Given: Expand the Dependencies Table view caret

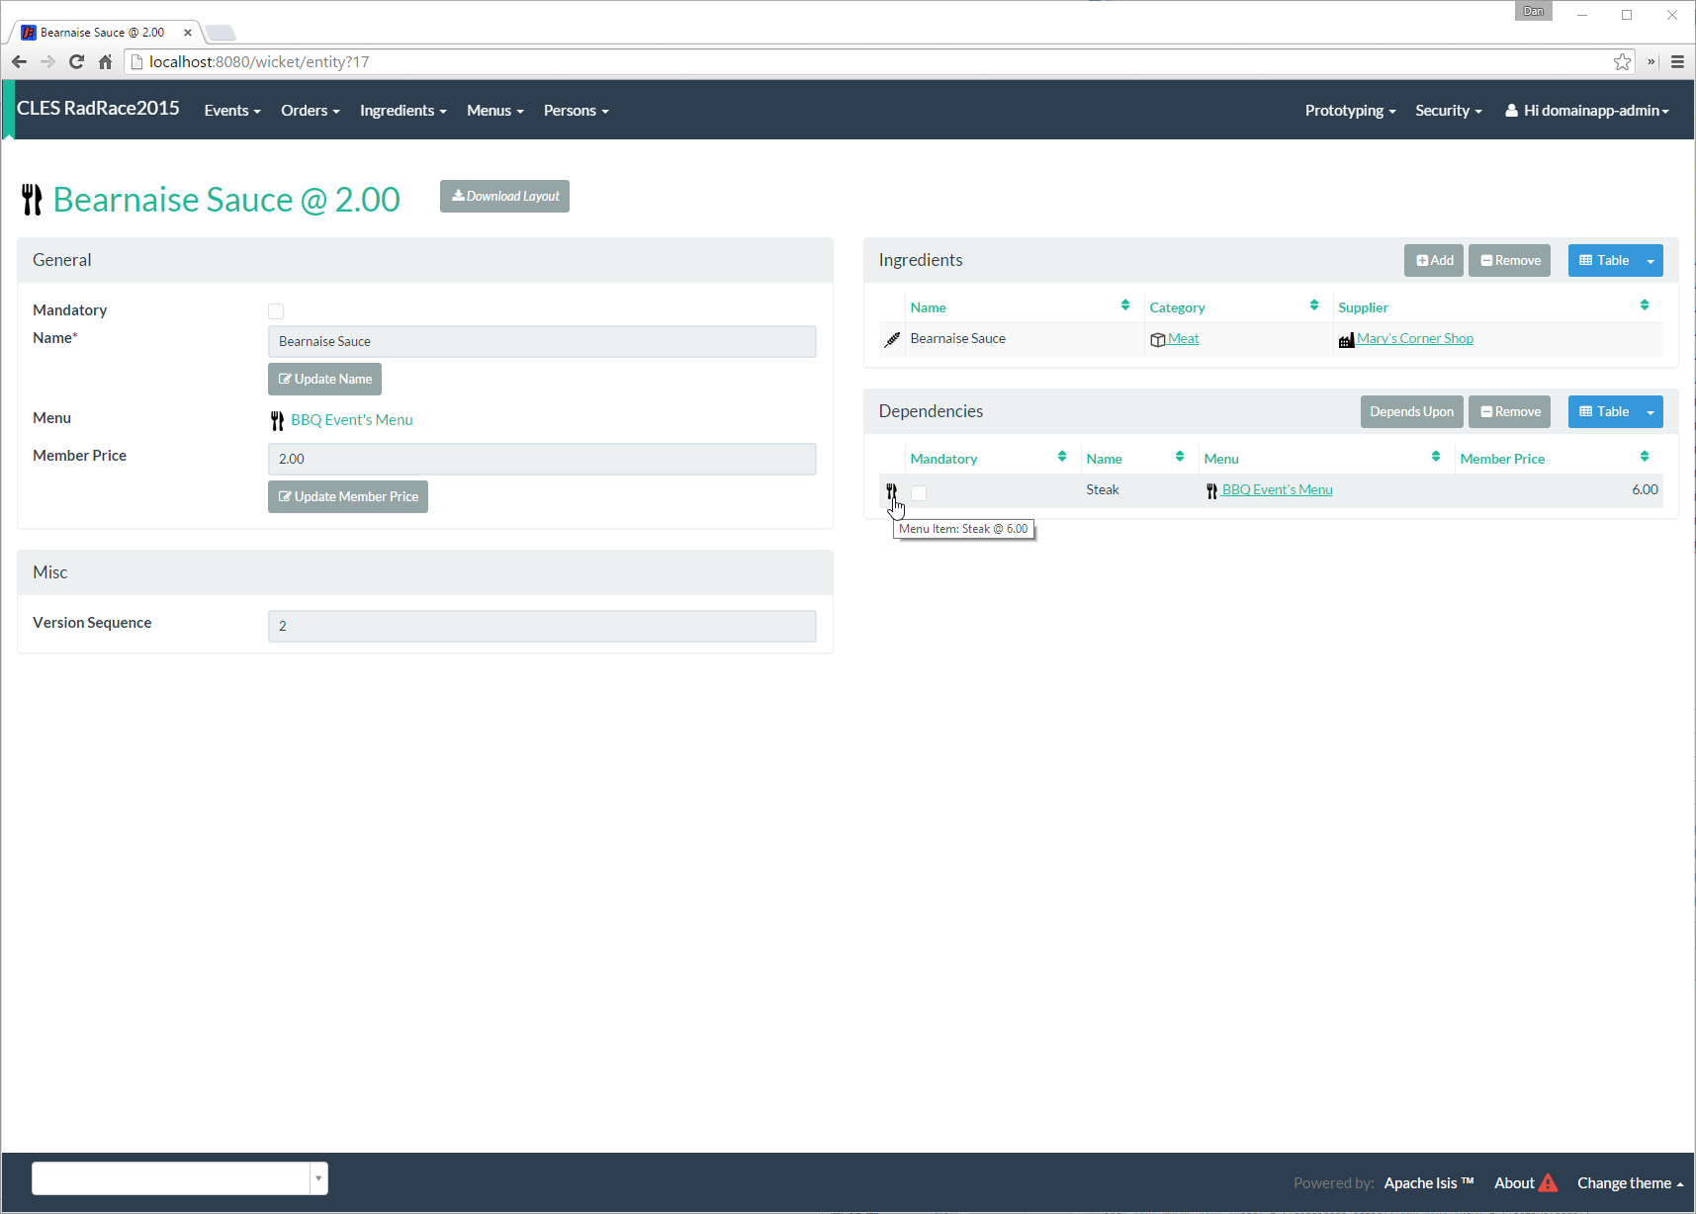Looking at the screenshot, I should (1651, 412).
